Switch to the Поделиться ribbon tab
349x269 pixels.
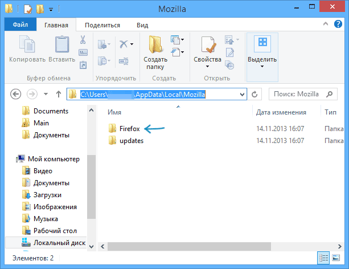click(x=102, y=25)
